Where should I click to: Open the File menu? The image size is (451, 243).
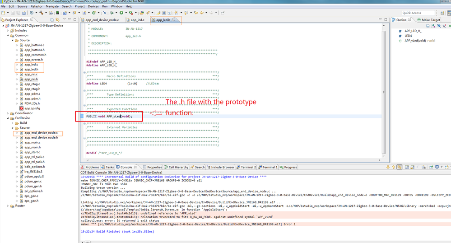[x=3, y=6]
